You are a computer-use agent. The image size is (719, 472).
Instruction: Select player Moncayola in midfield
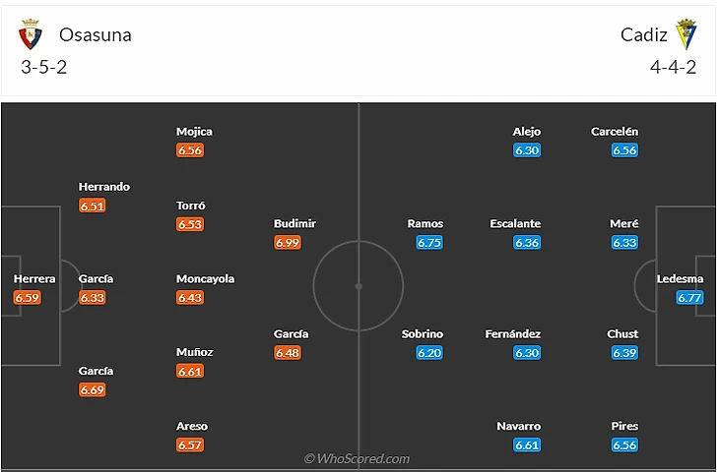[205, 279]
